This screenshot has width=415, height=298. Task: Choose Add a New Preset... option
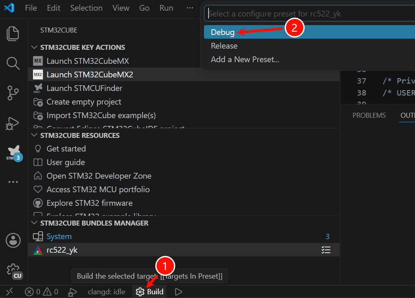pos(309,59)
